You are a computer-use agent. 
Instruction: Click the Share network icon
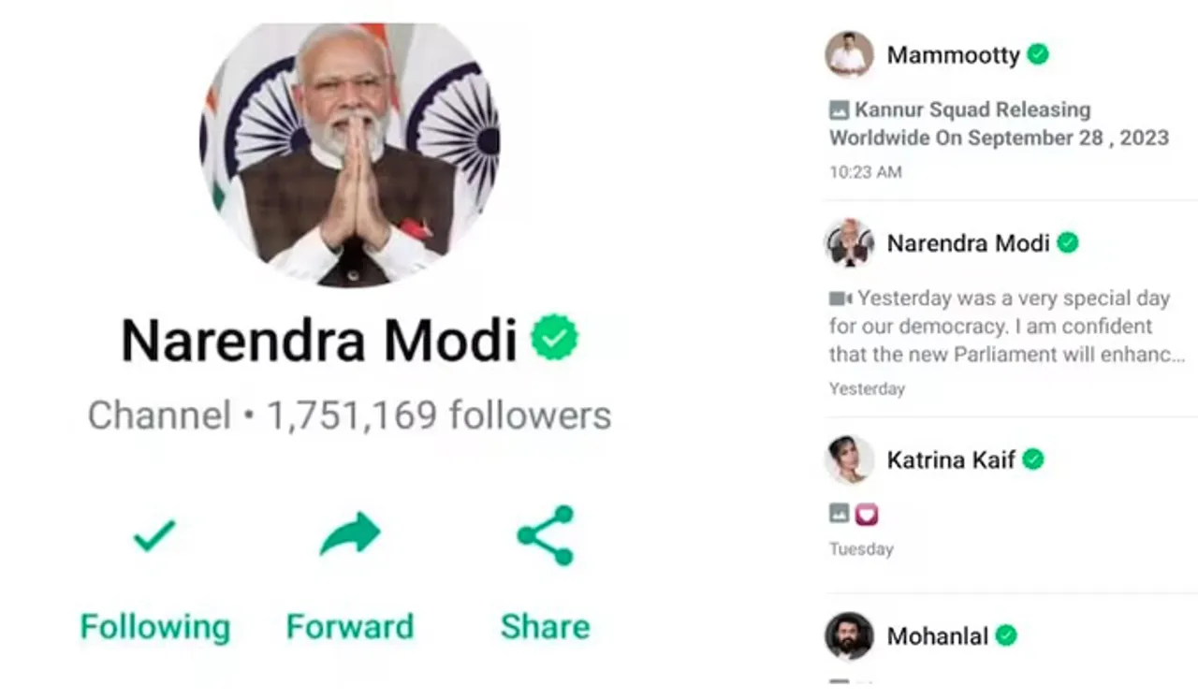pos(546,535)
